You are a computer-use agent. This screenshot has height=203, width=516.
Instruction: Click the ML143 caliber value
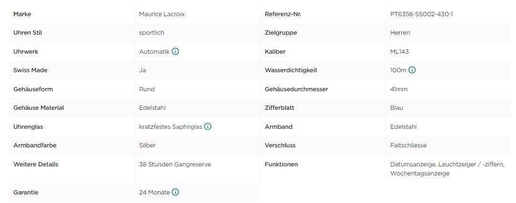399,51
